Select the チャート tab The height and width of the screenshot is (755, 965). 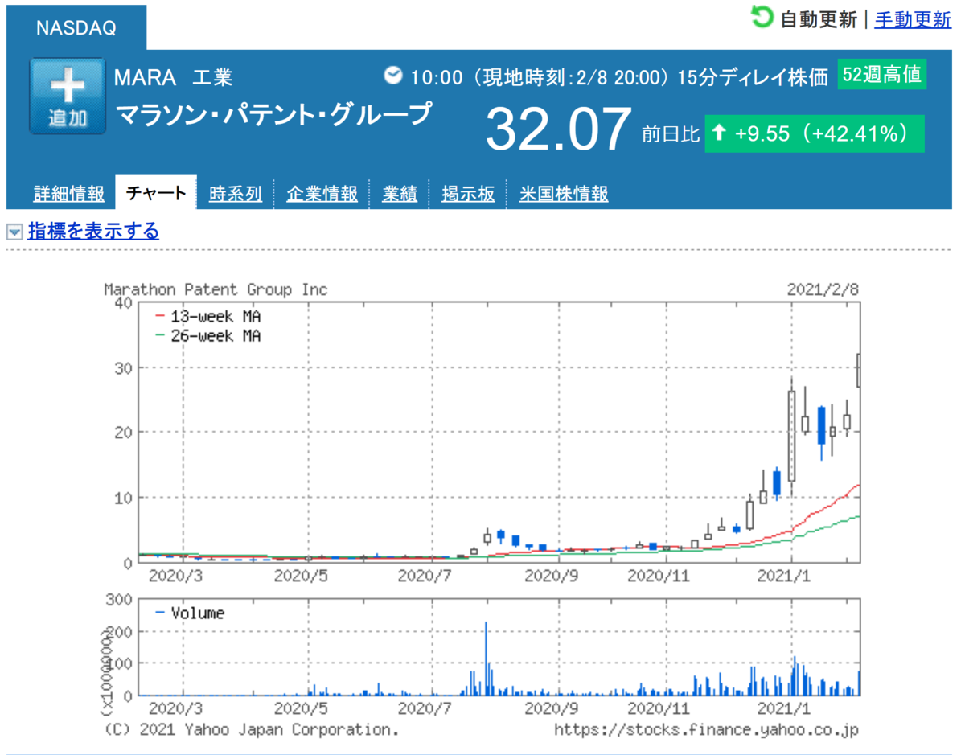(156, 193)
